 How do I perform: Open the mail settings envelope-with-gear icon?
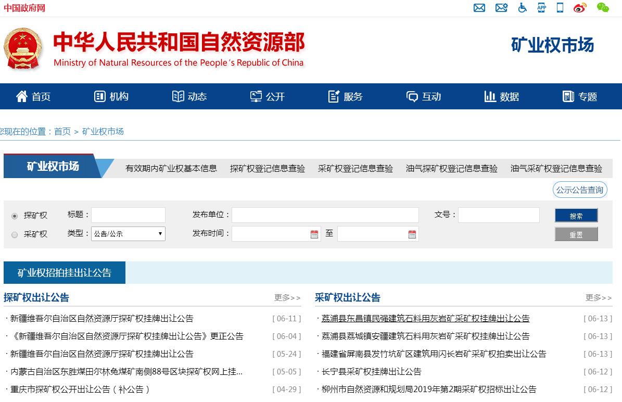pyautogui.click(x=501, y=8)
